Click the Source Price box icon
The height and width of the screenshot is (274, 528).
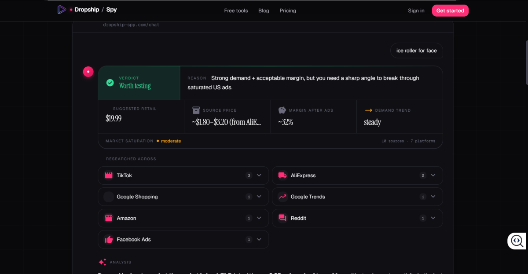[x=196, y=110]
